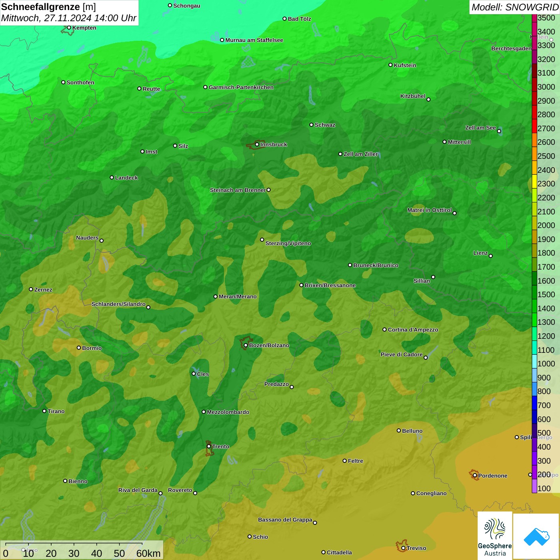Click the Murnau am Staffelsee label
The image size is (560, 560).
click(254, 40)
